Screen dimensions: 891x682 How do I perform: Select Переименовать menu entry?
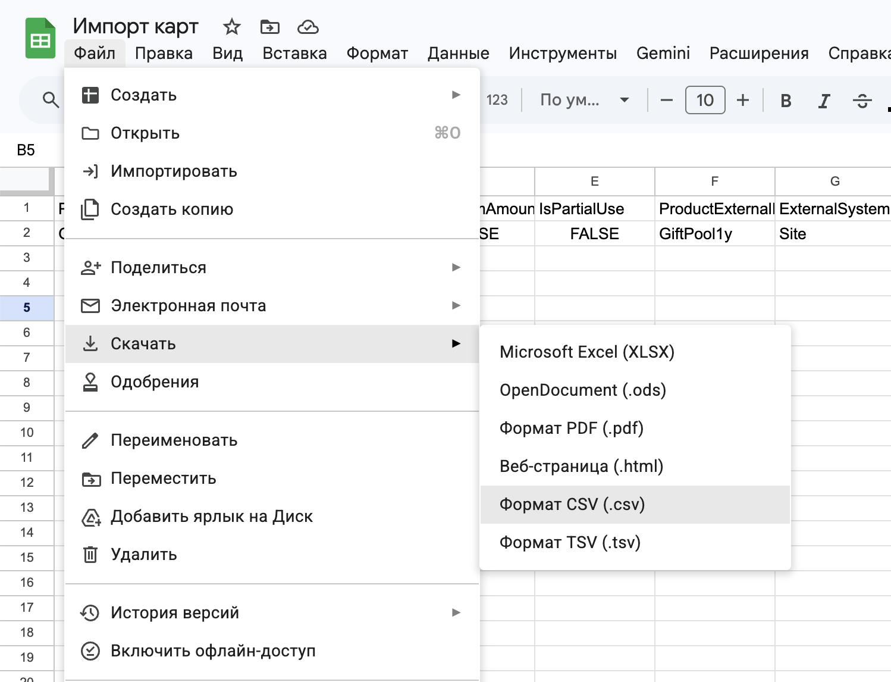pyautogui.click(x=272, y=440)
